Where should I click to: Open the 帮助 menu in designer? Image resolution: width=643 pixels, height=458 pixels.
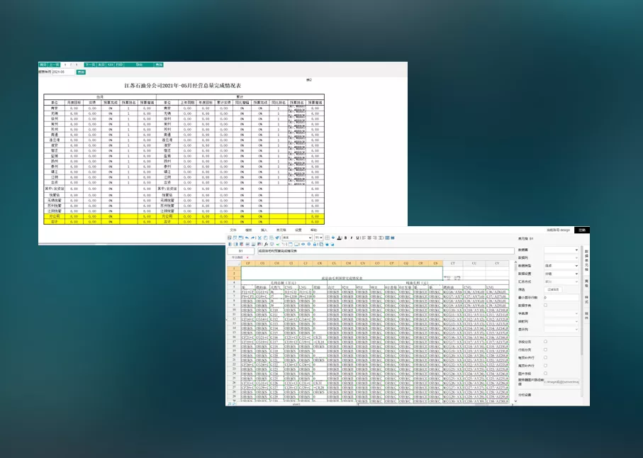click(x=314, y=230)
